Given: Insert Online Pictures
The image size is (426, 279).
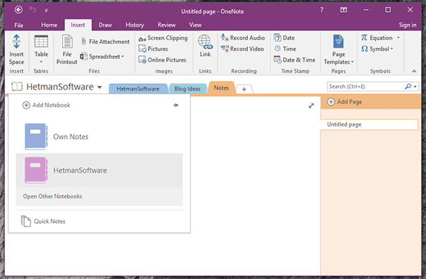Looking at the screenshot, I should tap(162, 60).
